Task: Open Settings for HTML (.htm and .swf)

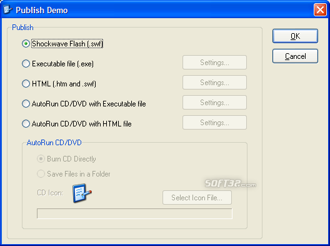Action: pyautogui.click(x=214, y=83)
